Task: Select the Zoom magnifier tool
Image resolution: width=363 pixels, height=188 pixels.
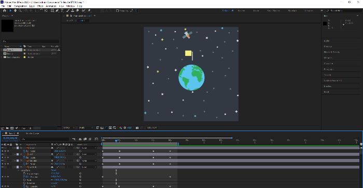Action: point(20,11)
